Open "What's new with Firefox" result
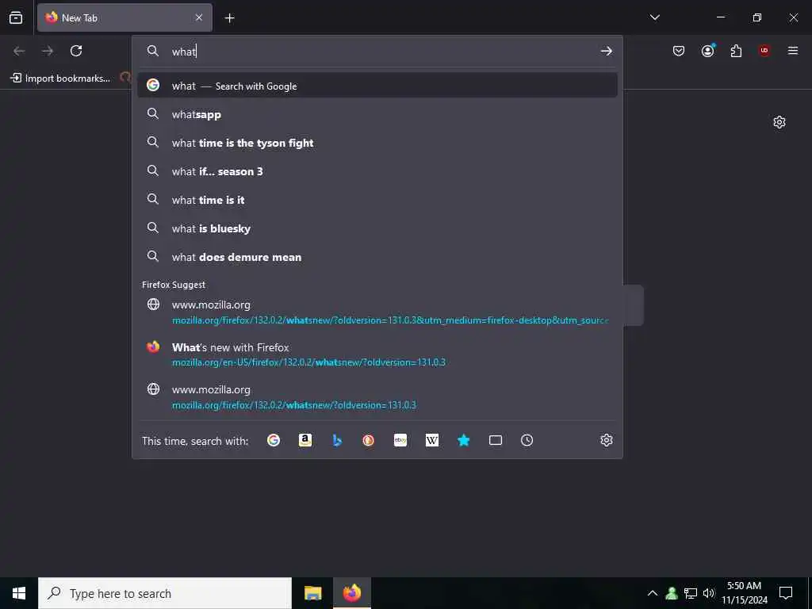The height and width of the screenshot is (609, 812). [x=377, y=354]
